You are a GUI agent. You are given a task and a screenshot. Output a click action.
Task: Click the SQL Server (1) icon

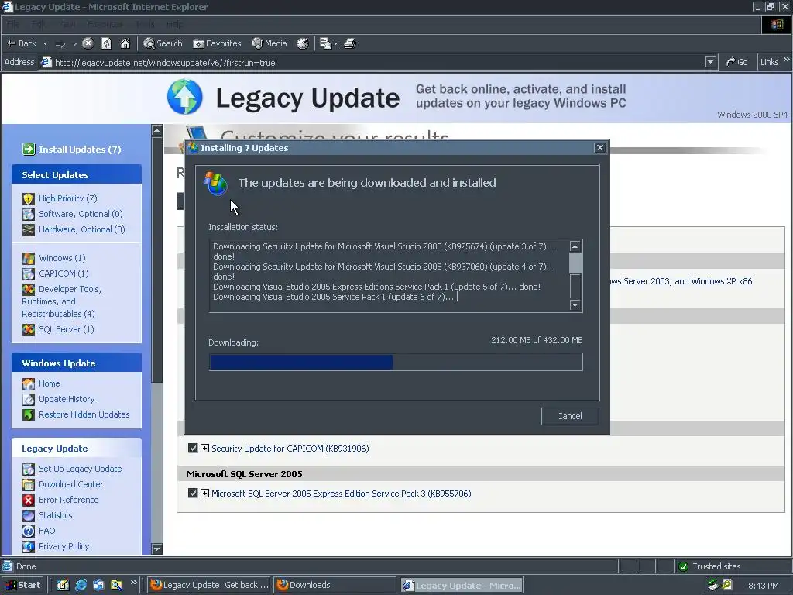[x=29, y=329]
